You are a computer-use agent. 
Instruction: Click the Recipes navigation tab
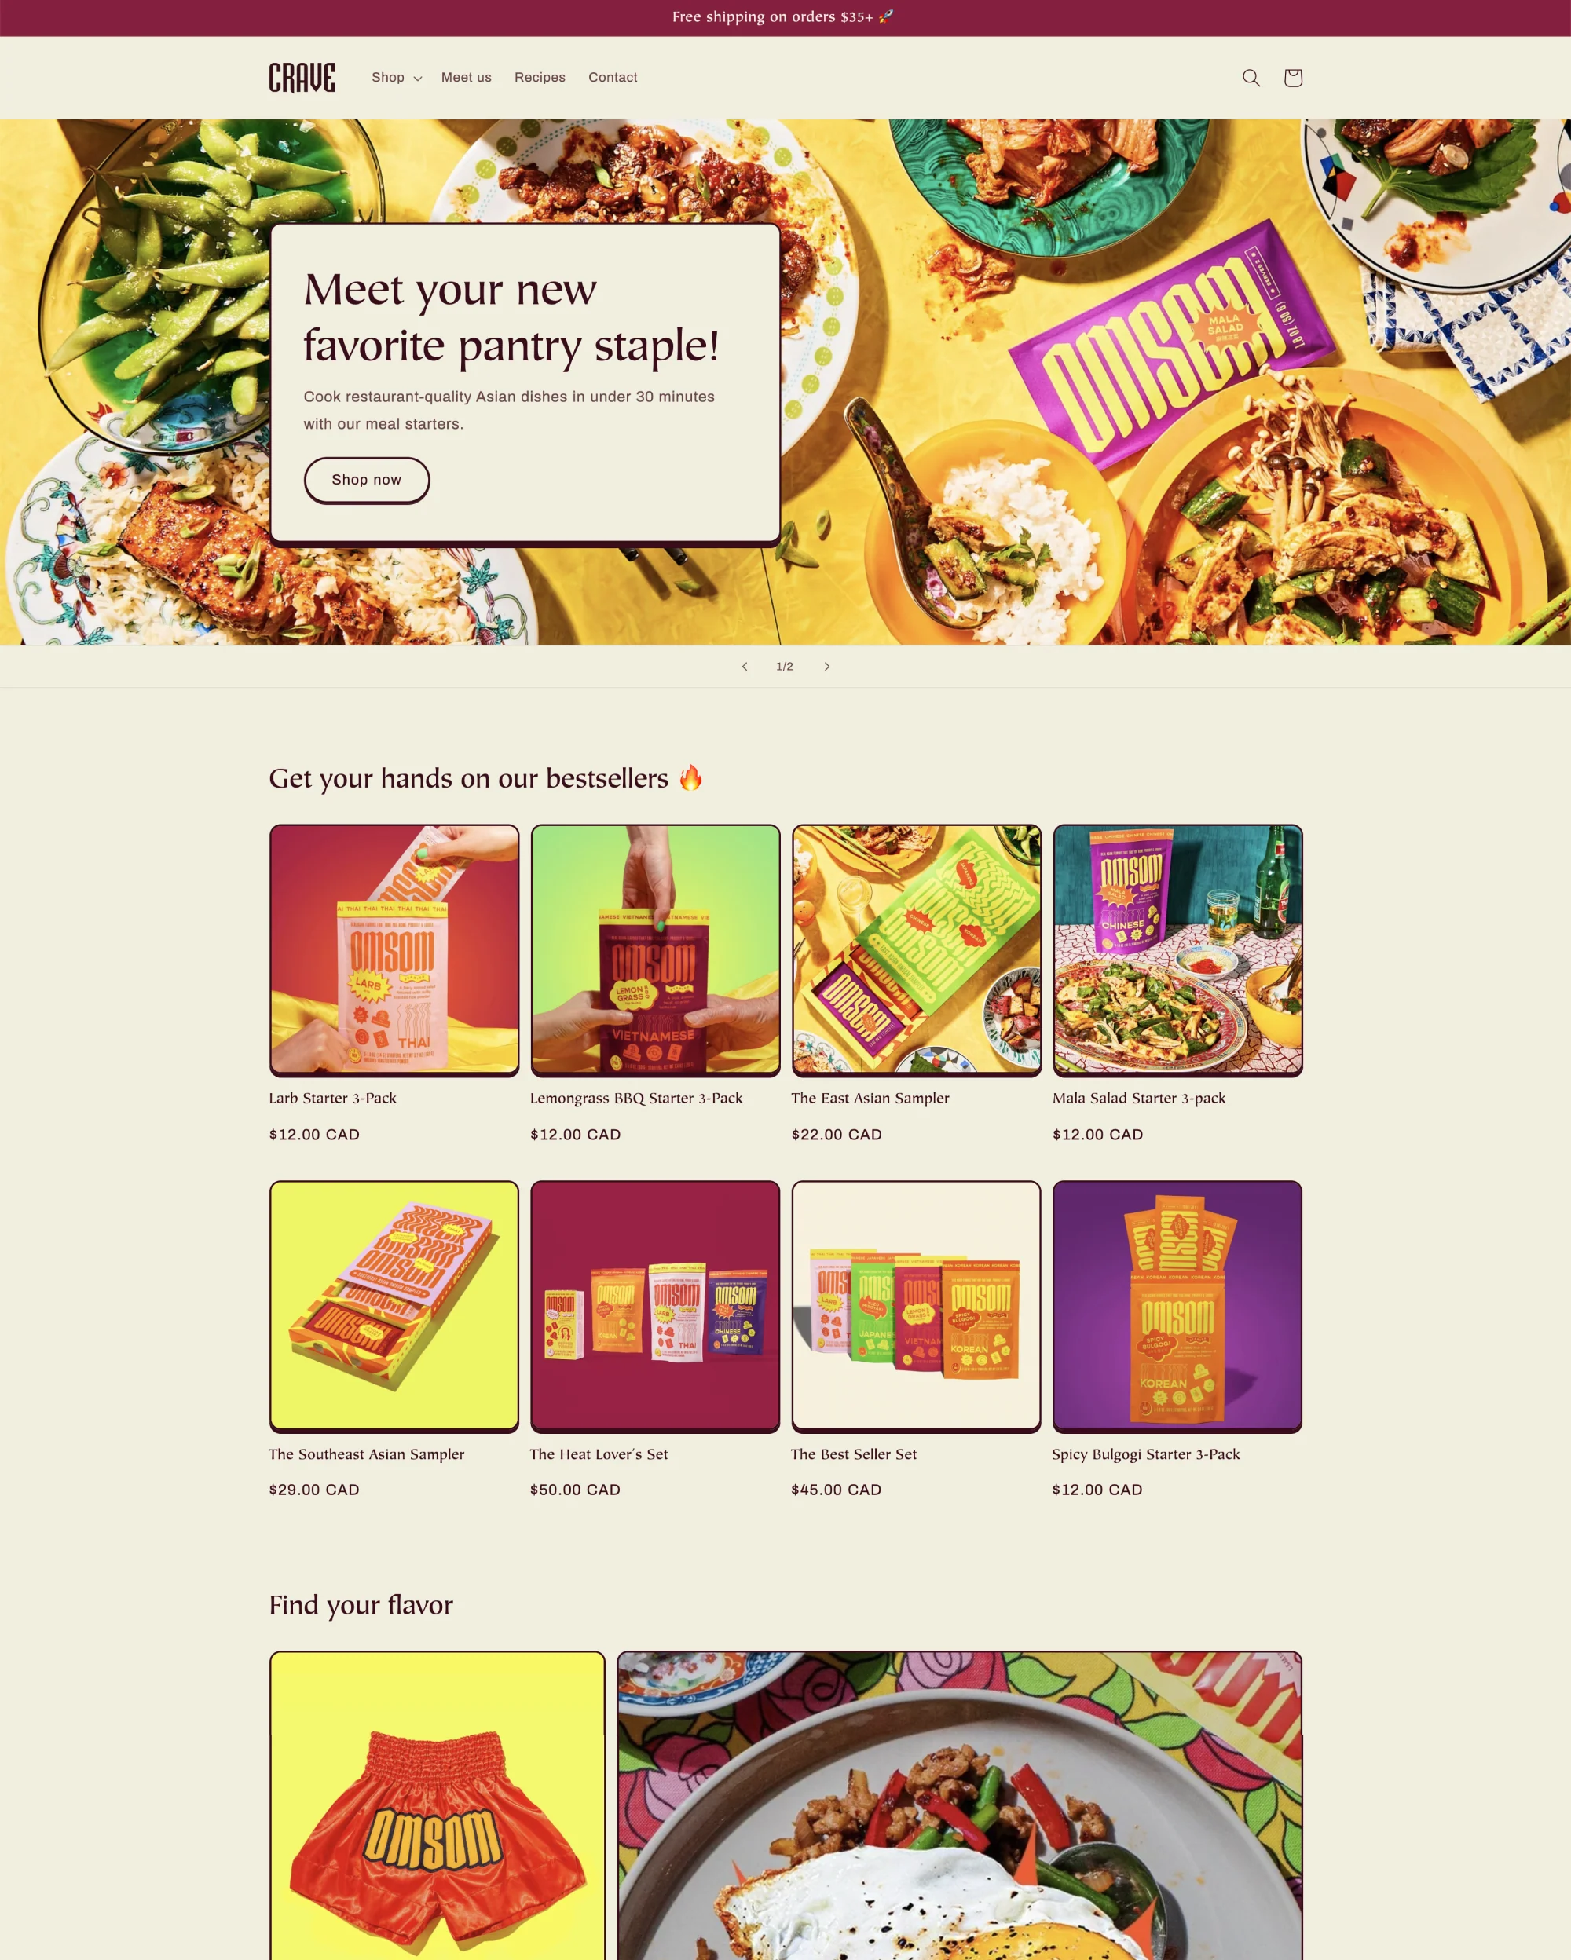pos(540,77)
